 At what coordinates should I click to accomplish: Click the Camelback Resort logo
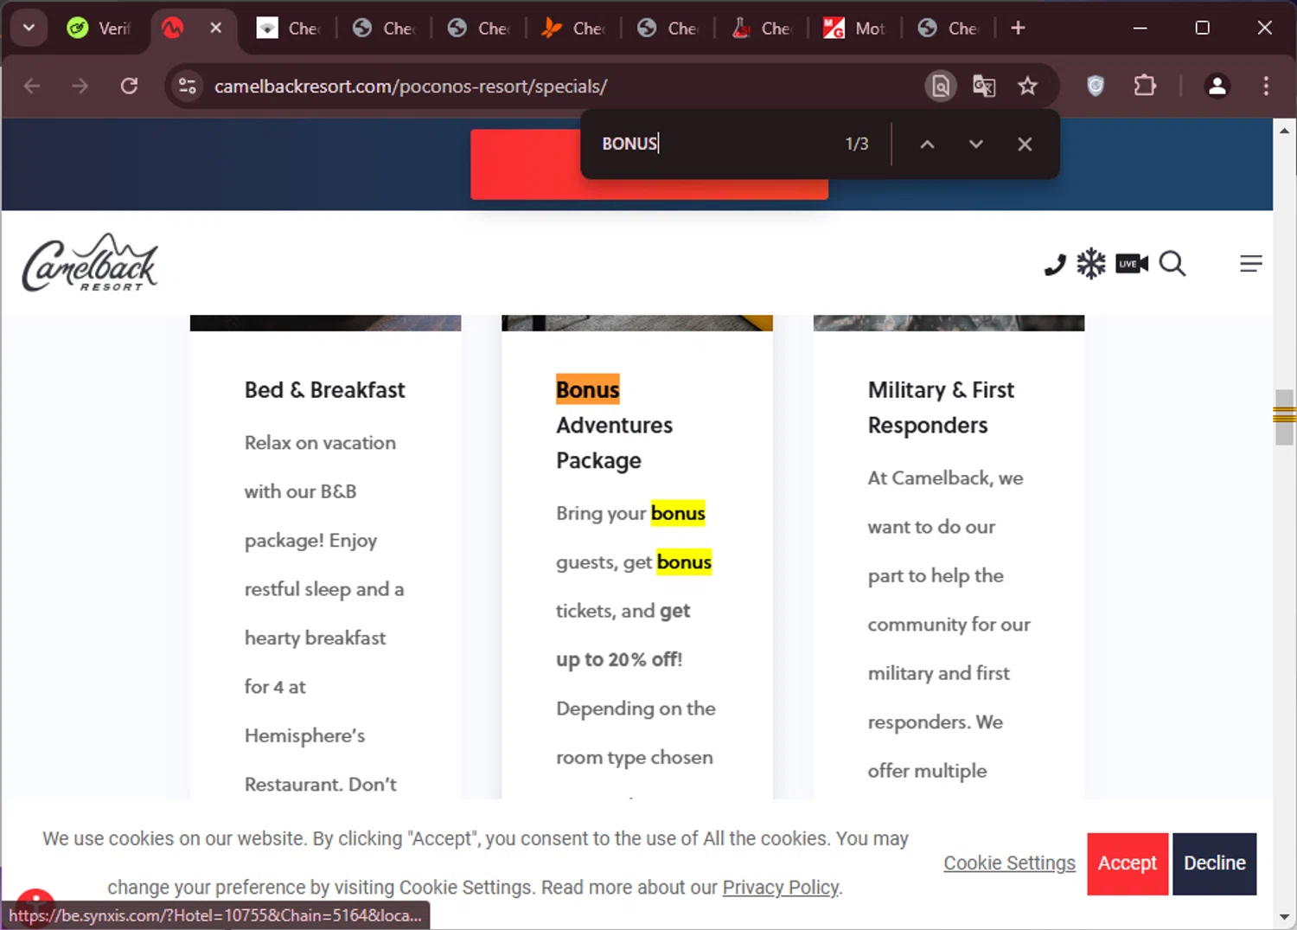click(x=90, y=263)
